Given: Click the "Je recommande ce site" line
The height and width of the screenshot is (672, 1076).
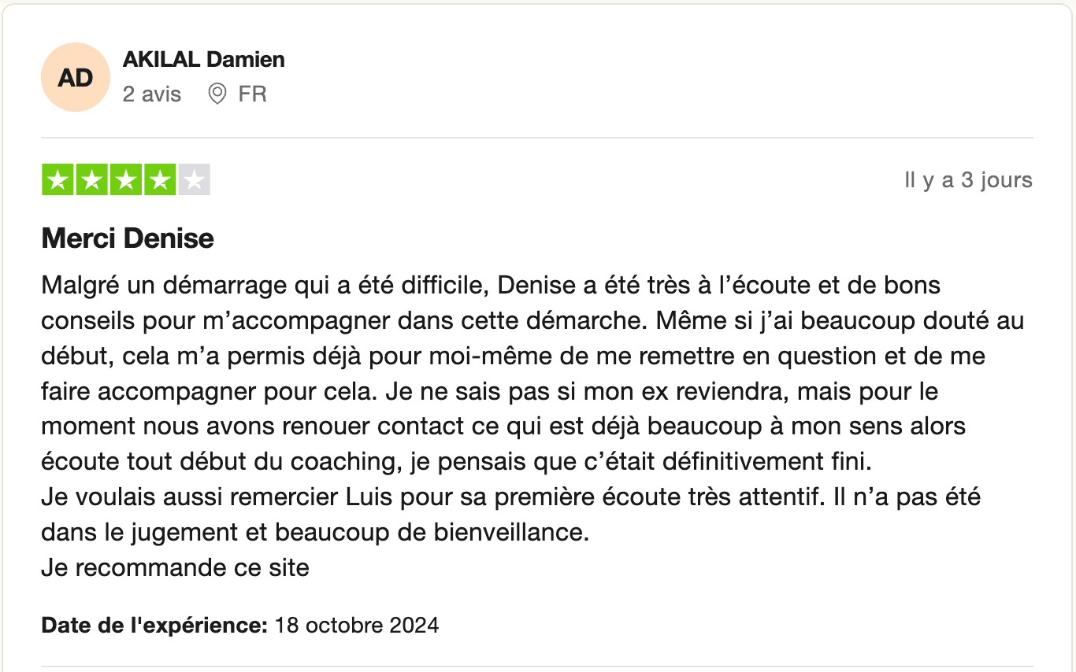Looking at the screenshot, I should click(175, 567).
